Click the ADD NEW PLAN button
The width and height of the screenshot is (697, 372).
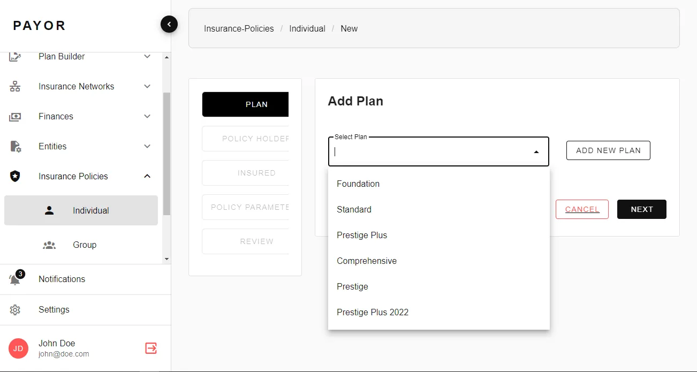tap(608, 150)
